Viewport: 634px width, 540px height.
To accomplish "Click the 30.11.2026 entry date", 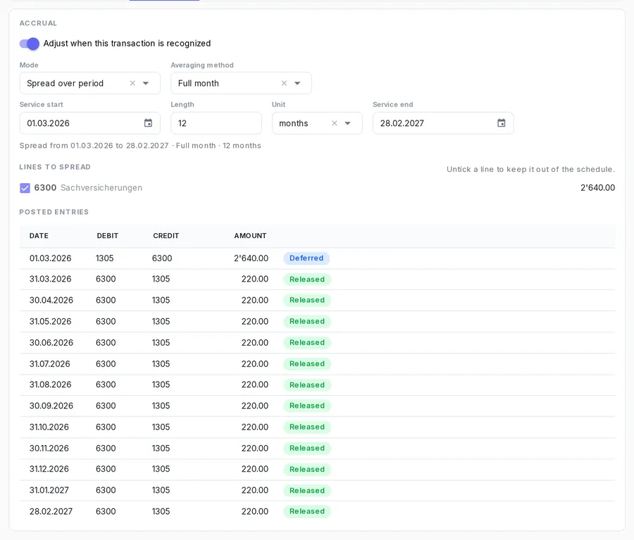I will pos(49,448).
